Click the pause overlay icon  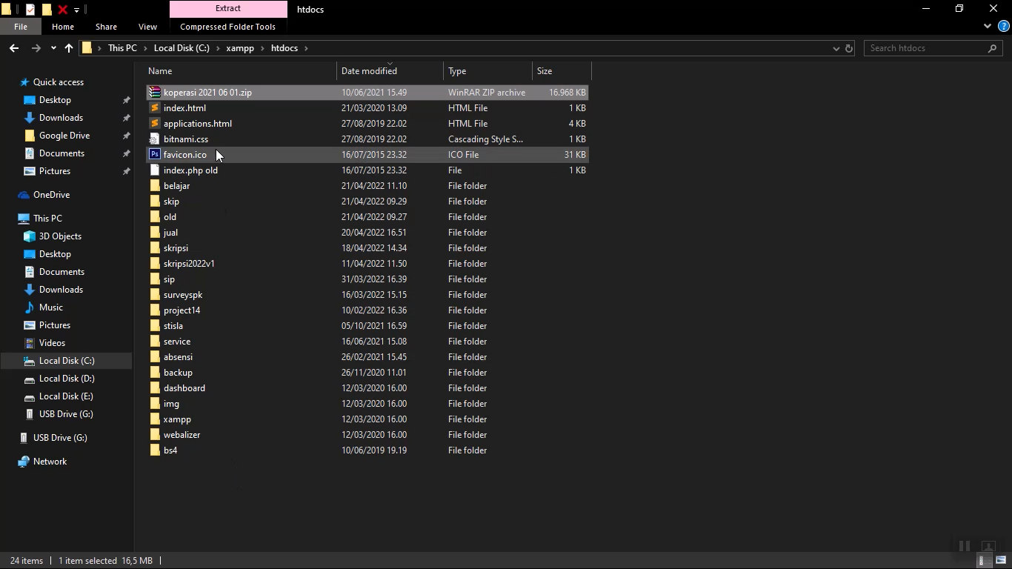click(x=965, y=546)
